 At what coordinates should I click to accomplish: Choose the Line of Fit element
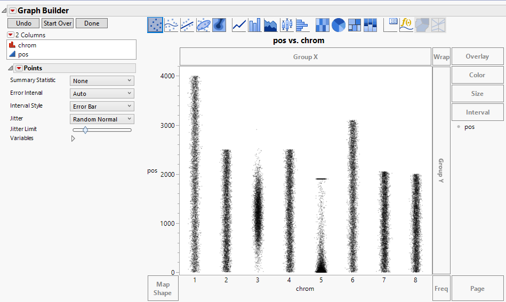(187, 25)
